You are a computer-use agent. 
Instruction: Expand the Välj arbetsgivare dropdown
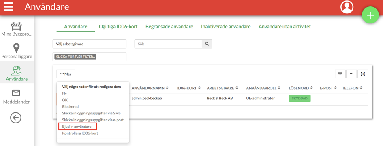pyautogui.click(x=90, y=44)
